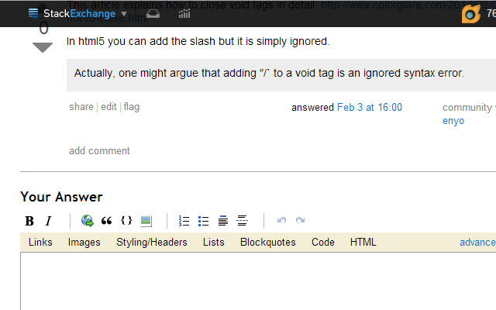Insert code sample with braces icon

[x=126, y=220]
